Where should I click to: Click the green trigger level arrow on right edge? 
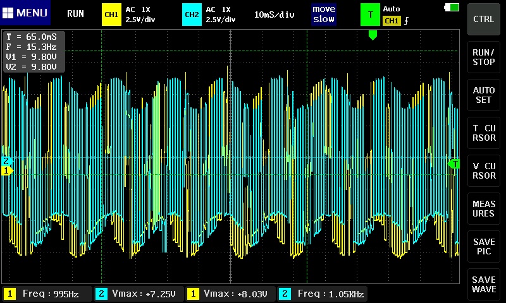point(454,164)
